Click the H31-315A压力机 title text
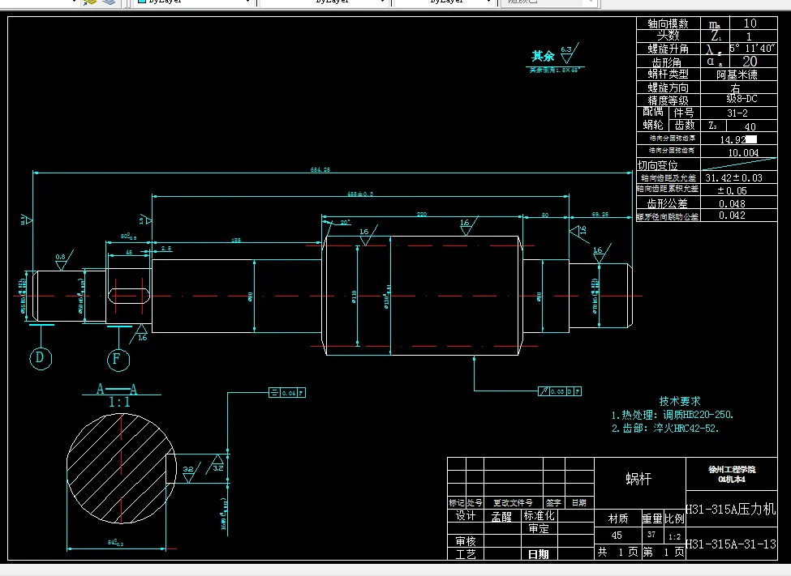Image resolution: width=791 pixels, height=576 pixels. [730, 510]
